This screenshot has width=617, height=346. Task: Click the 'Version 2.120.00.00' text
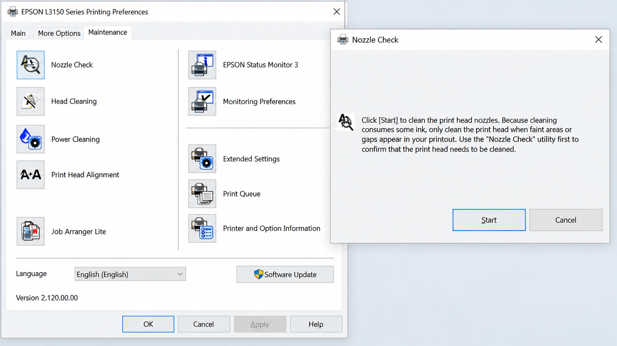pos(47,298)
